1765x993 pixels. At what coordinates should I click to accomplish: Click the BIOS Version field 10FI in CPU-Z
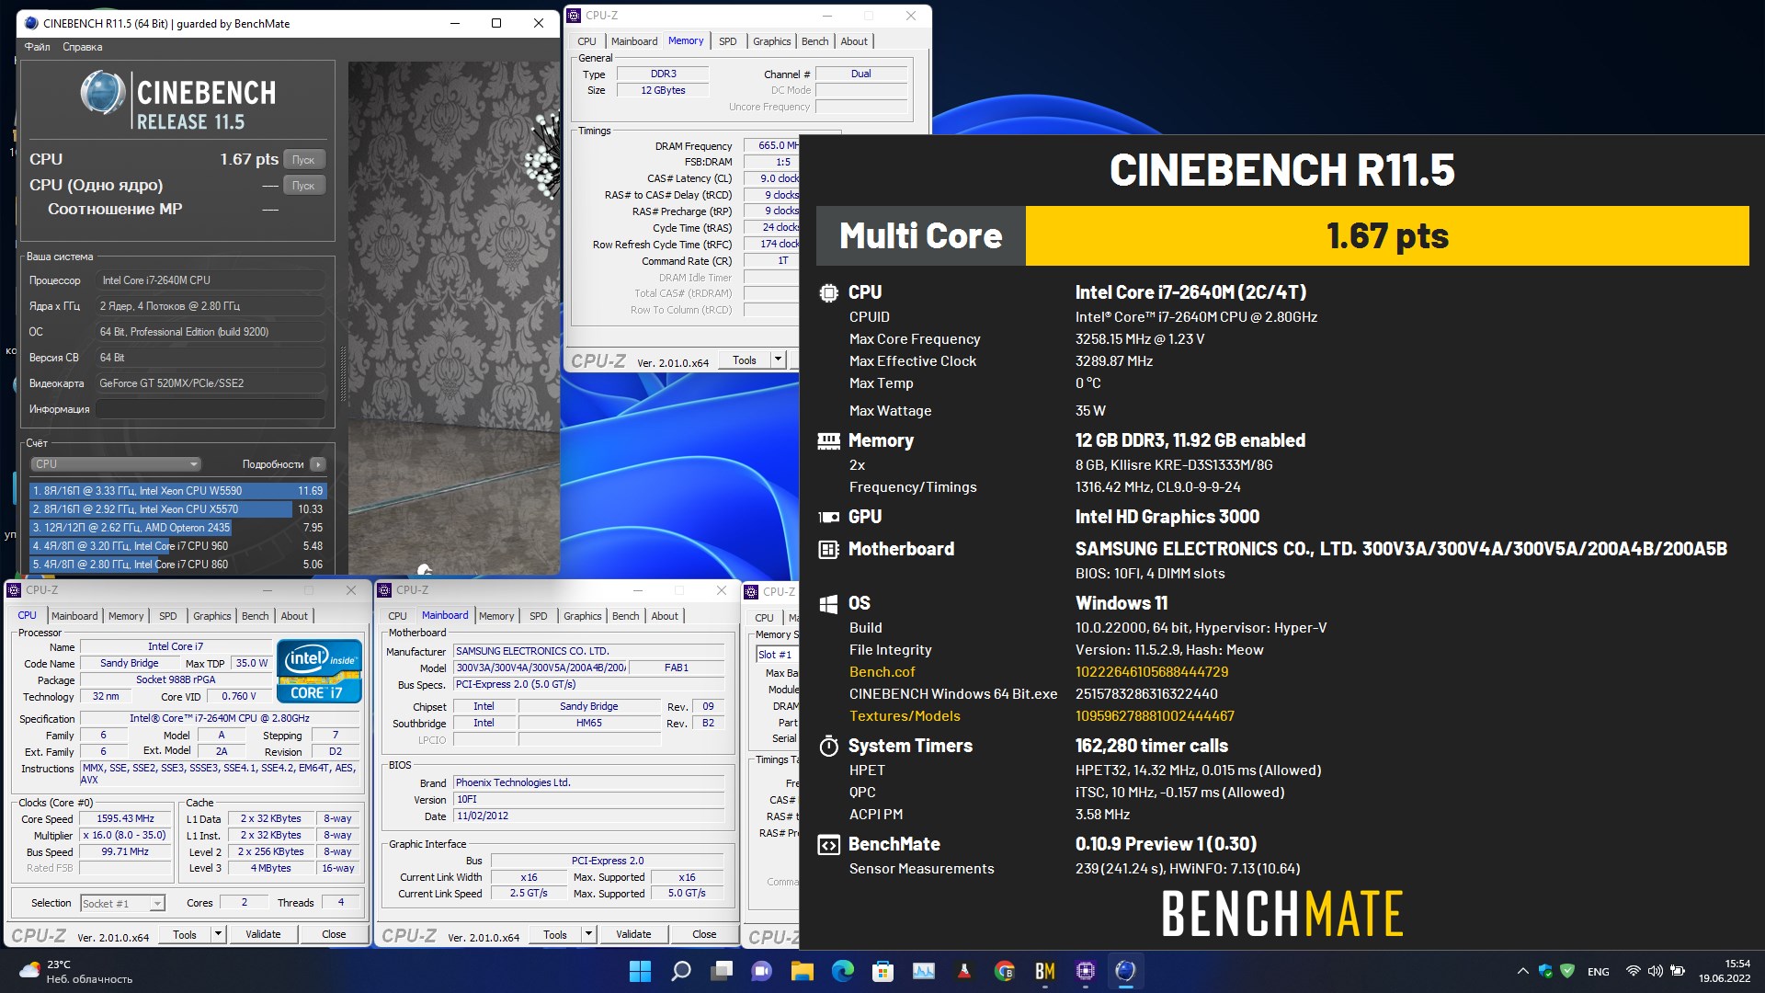tap(588, 800)
